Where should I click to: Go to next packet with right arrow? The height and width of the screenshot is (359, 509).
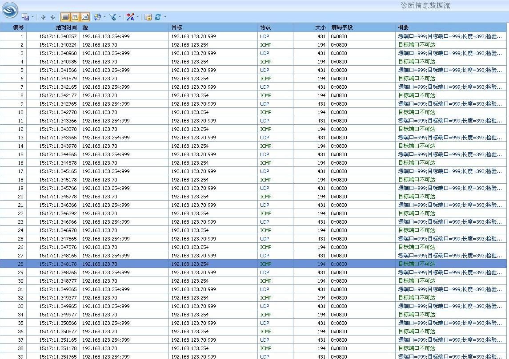[52, 17]
